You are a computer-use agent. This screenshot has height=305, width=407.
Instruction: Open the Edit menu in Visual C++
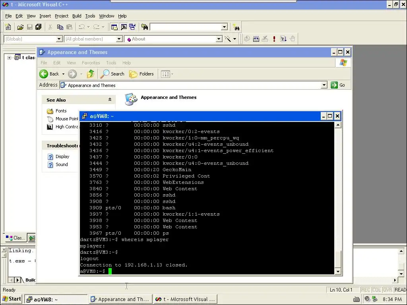(19, 16)
